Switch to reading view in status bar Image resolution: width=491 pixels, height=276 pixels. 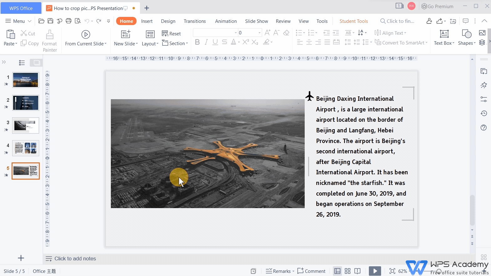(x=357, y=271)
